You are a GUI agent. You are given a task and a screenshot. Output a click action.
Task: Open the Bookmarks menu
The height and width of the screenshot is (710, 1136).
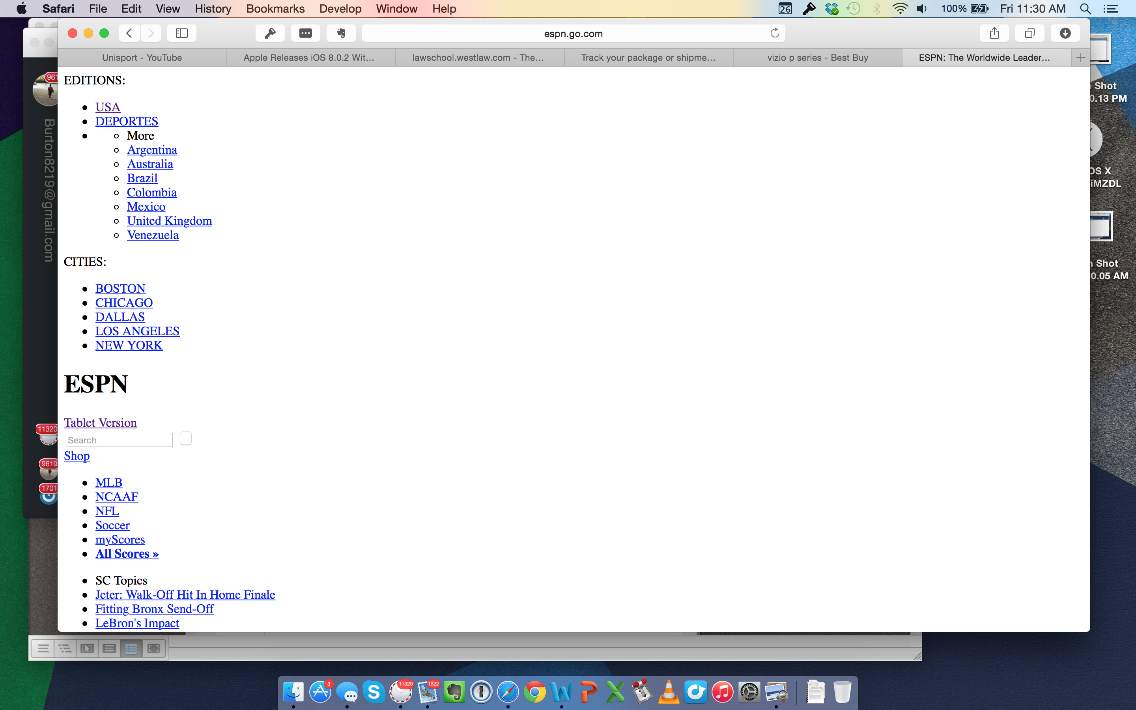(275, 8)
